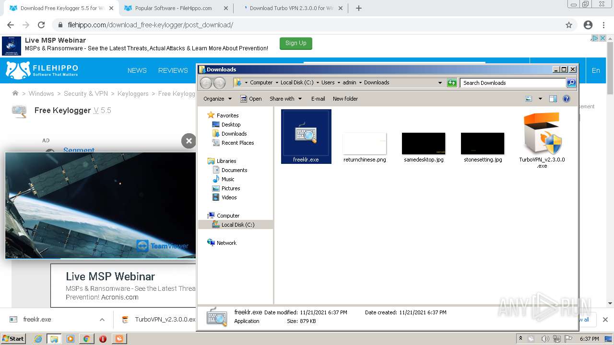Click the Chrome back arrow

point(11,25)
